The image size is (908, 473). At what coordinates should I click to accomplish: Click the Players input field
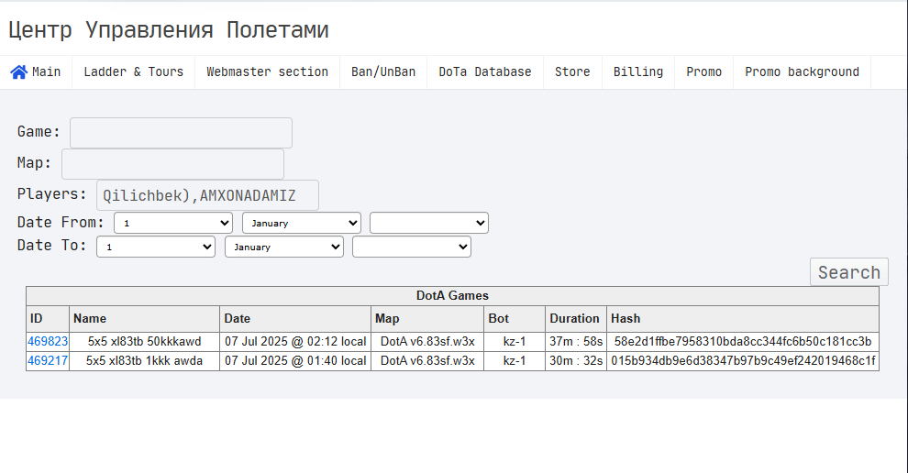(x=207, y=195)
